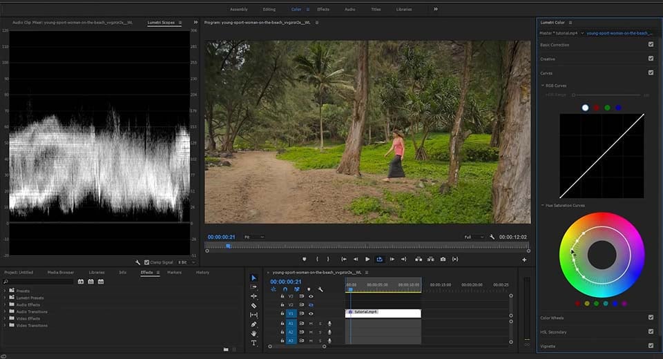Open the Full playback resolution dropdown

[474, 237]
